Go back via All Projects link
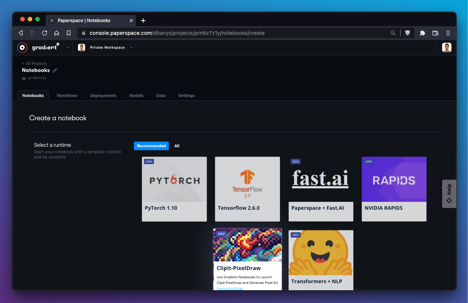Image resolution: width=468 pixels, height=303 pixels. [34, 64]
